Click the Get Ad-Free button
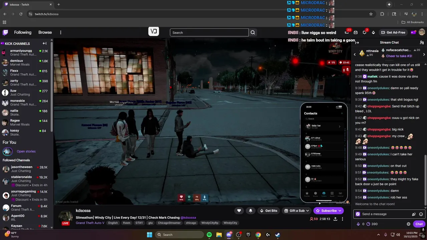The image size is (427, 240). point(393,32)
